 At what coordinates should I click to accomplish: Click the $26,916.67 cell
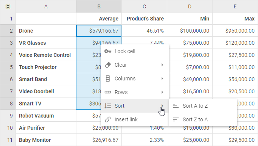tap(99, 140)
